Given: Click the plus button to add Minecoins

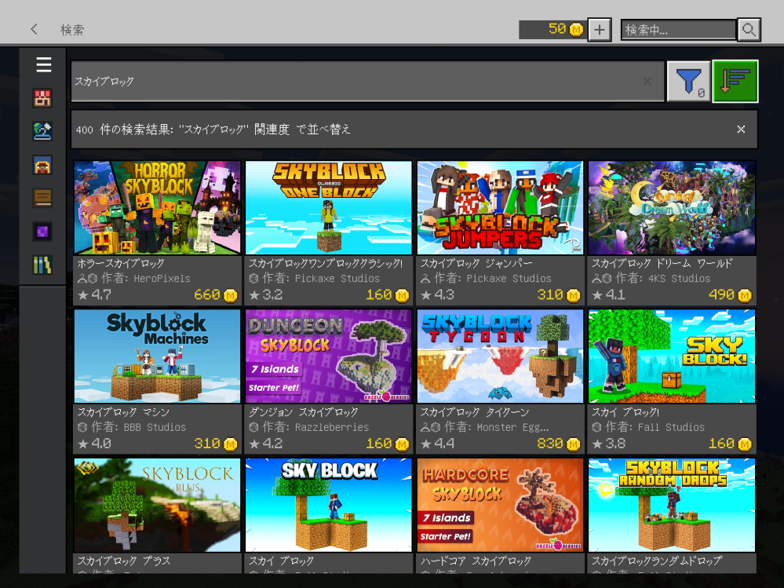Looking at the screenshot, I should tap(600, 30).
